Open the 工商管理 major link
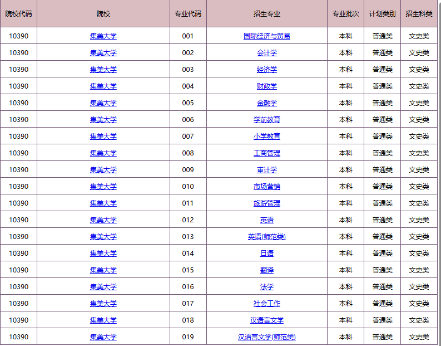 click(x=266, y=153)
